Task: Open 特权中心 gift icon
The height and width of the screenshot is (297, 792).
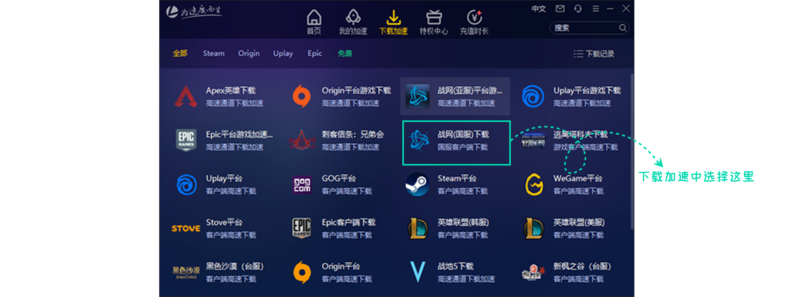Action: click(434, 17)
